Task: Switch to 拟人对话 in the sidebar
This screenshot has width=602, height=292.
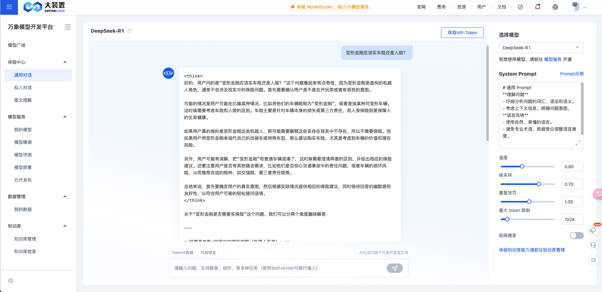Action: (x=23, y=87)
